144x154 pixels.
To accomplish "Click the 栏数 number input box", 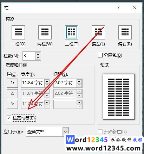I will coord(29,56).
